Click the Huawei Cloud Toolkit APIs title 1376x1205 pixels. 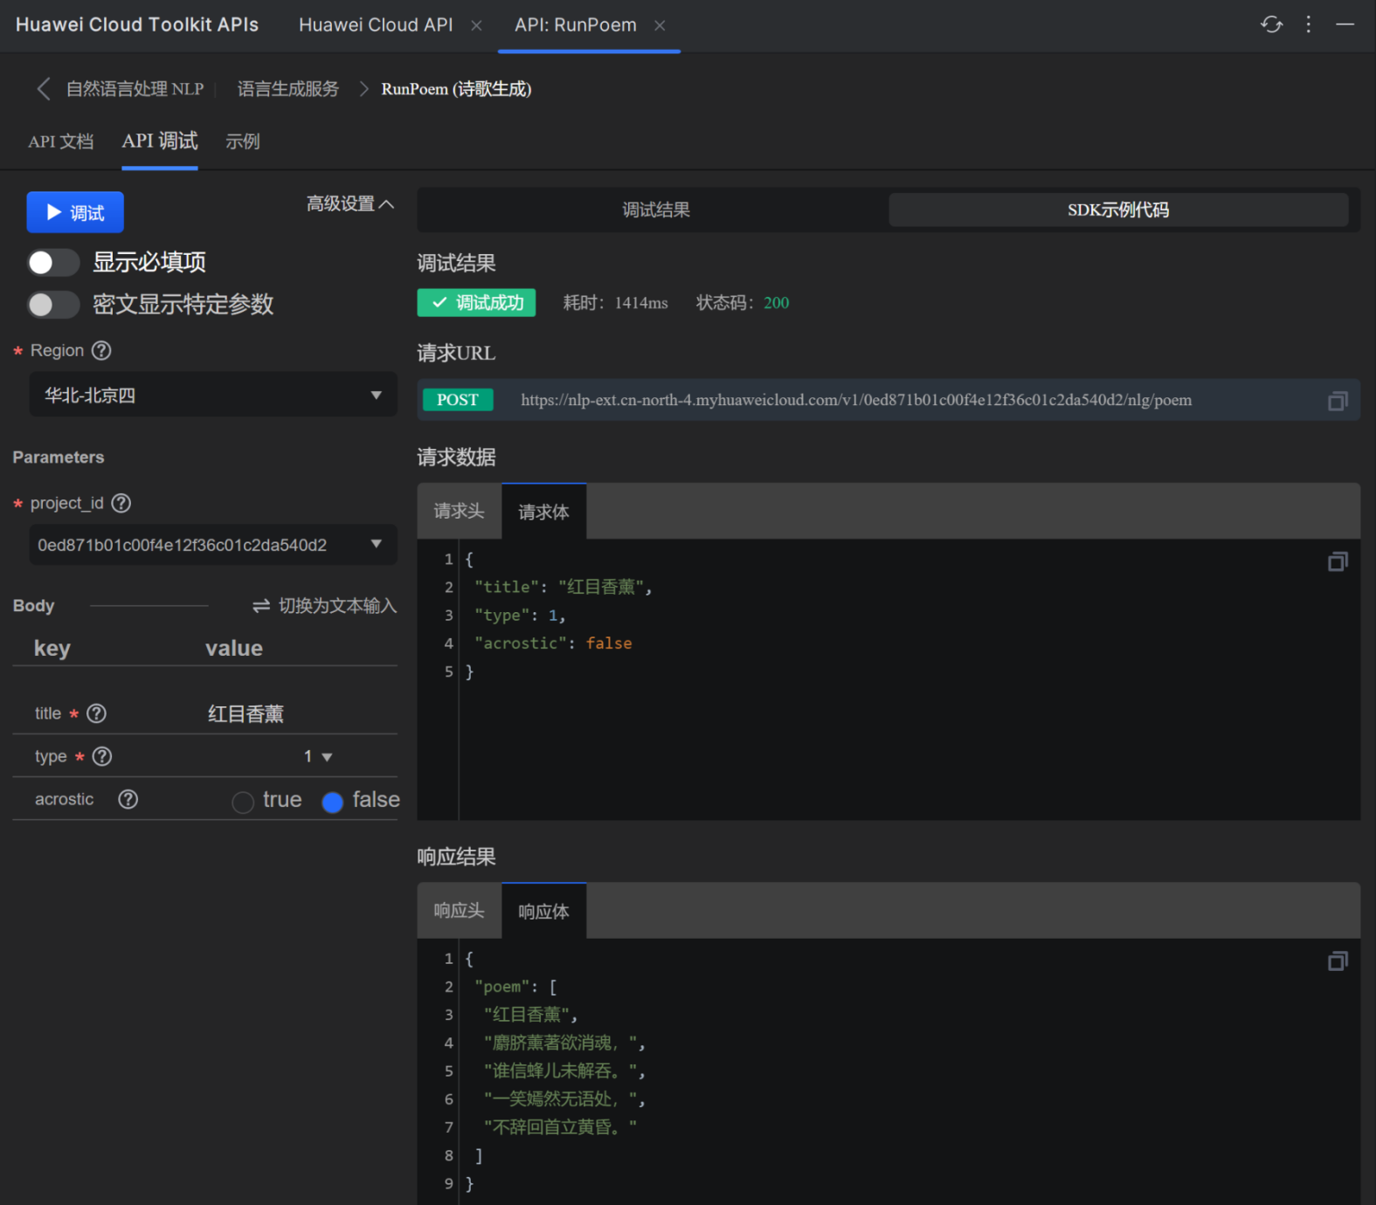pos(137,24)
